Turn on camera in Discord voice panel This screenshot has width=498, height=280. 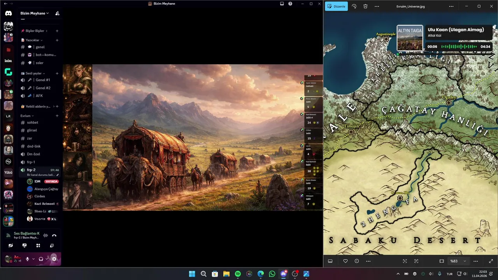[x=11, y=245]
